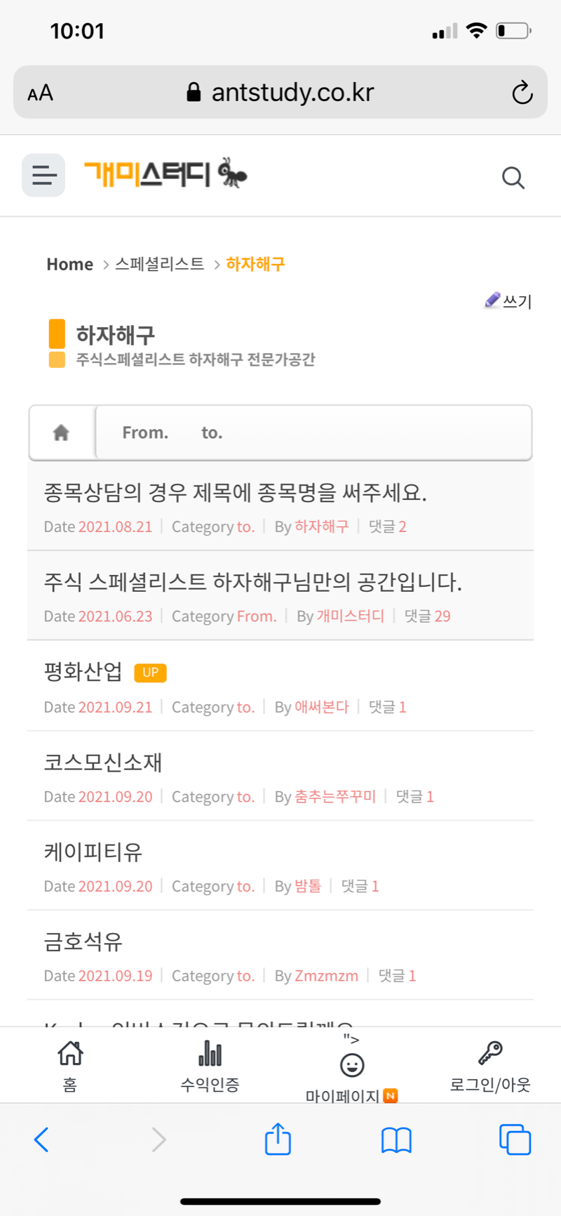Screen dimensions: 561x1216
Task: Show Safari open tabs
Action: (515, 1139)
